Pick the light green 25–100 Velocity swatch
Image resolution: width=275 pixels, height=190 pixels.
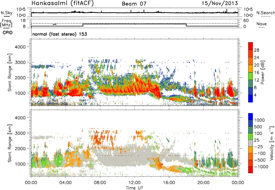251,136
